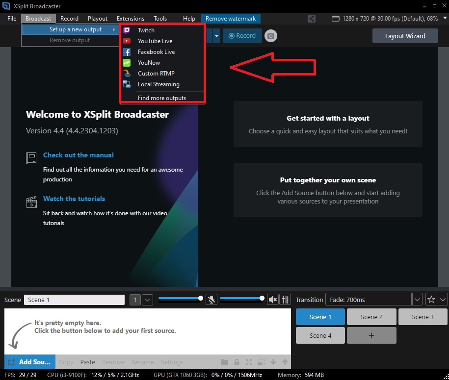Image resolution: width=449 pixels, height=380 pixels.
Task: Switch to Scene 1
Action: (x=320, y=317)
